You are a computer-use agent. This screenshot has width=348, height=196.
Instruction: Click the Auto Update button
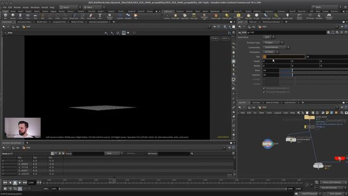[335, 194]
